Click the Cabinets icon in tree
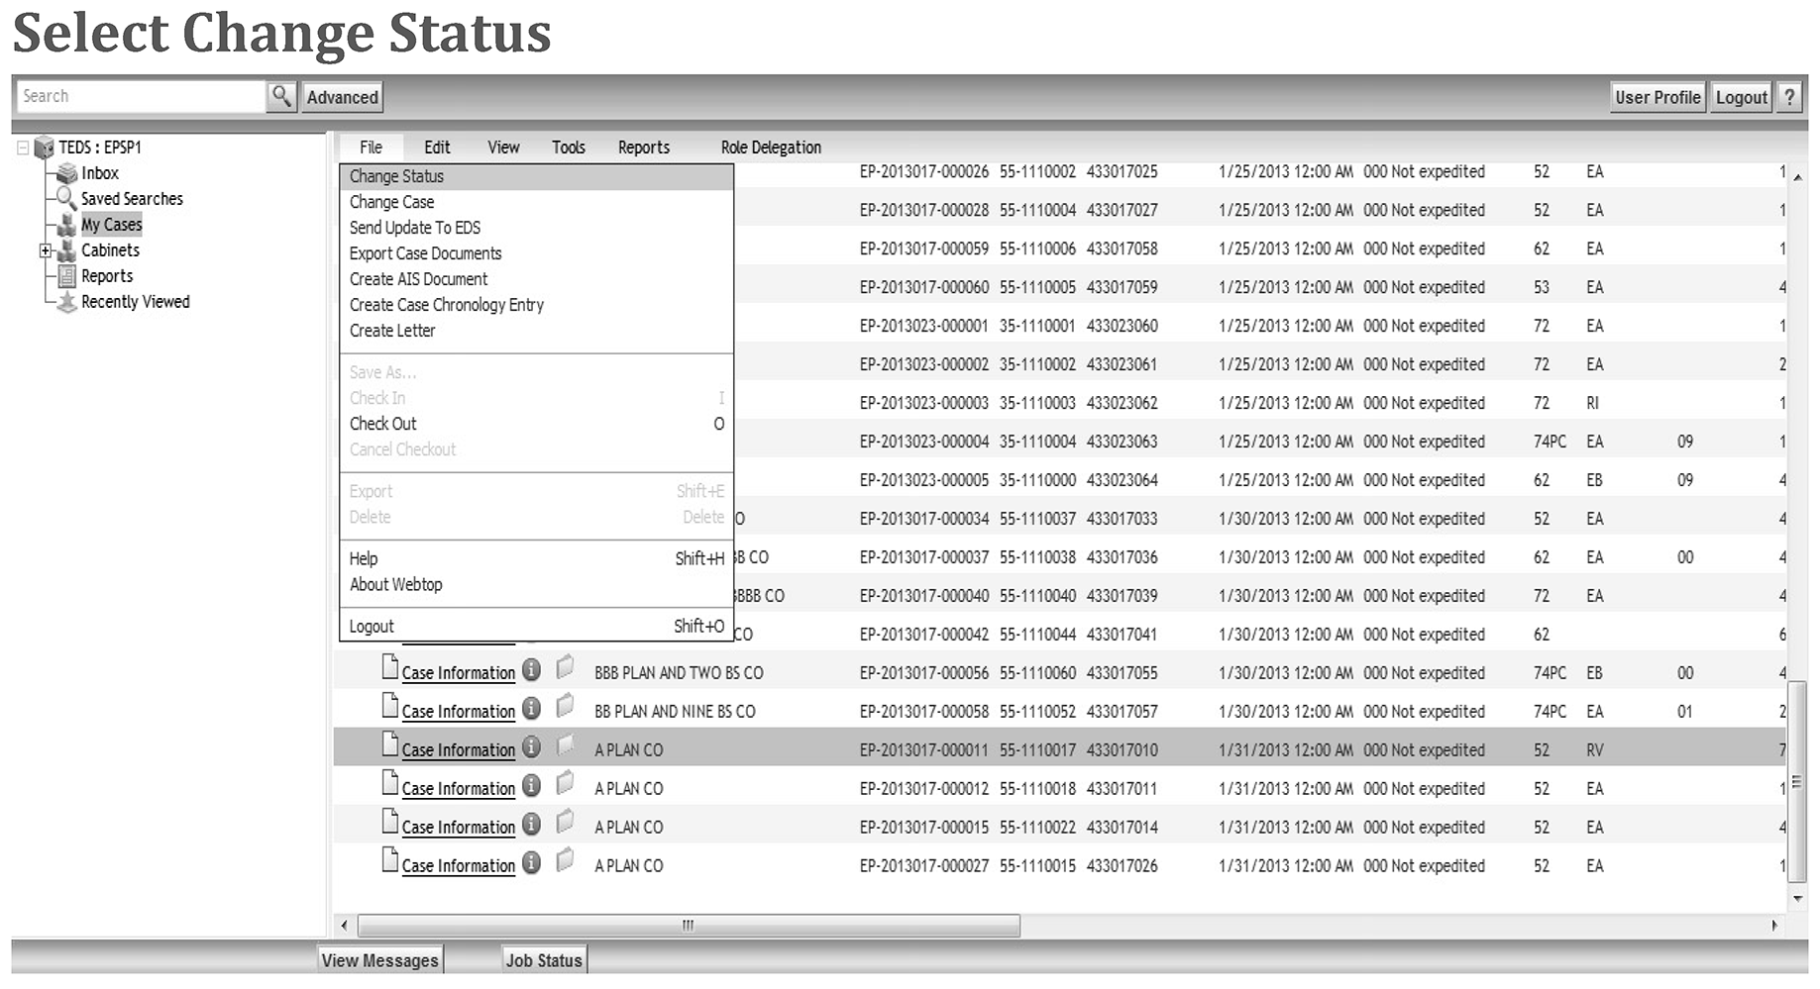 [66, 250]
